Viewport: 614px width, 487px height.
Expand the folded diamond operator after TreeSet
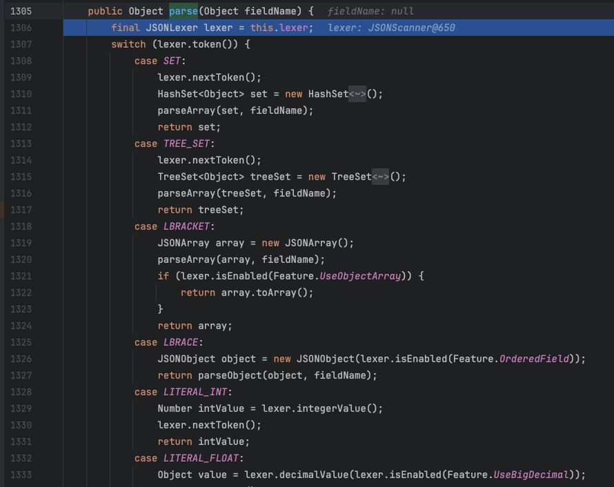[381, 177]
